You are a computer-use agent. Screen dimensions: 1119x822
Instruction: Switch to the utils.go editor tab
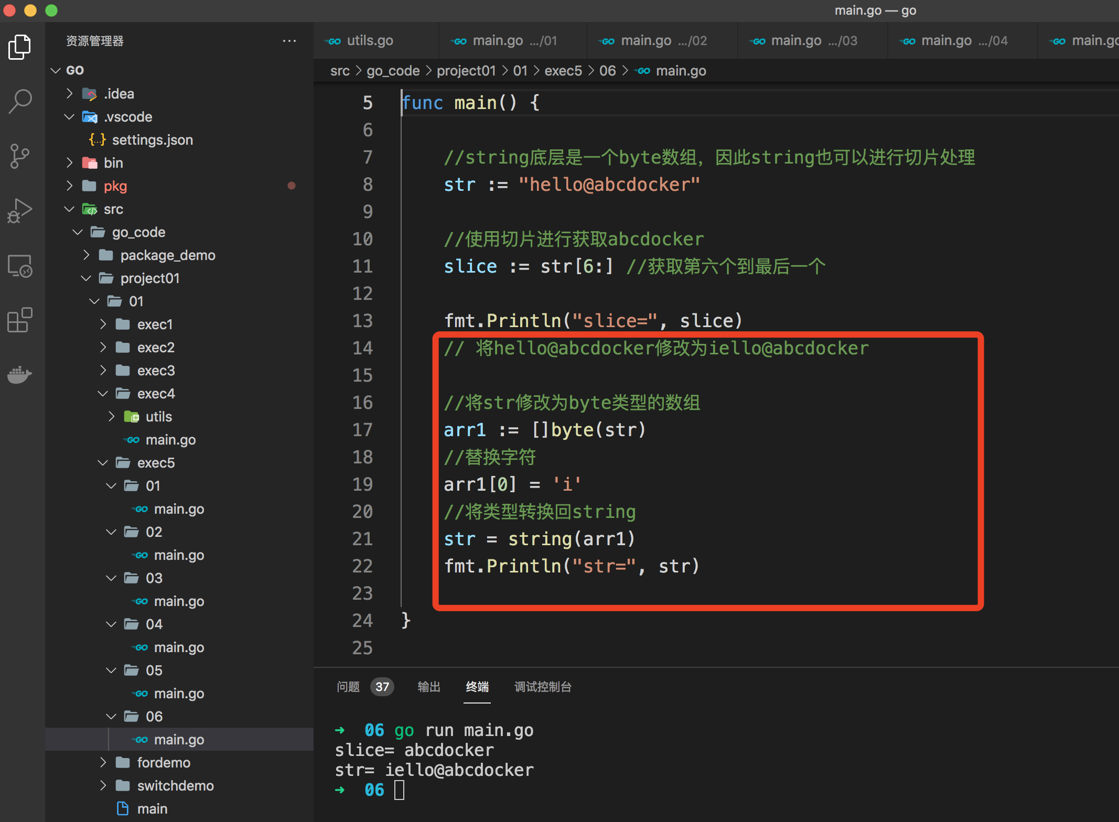coord(369,41)
